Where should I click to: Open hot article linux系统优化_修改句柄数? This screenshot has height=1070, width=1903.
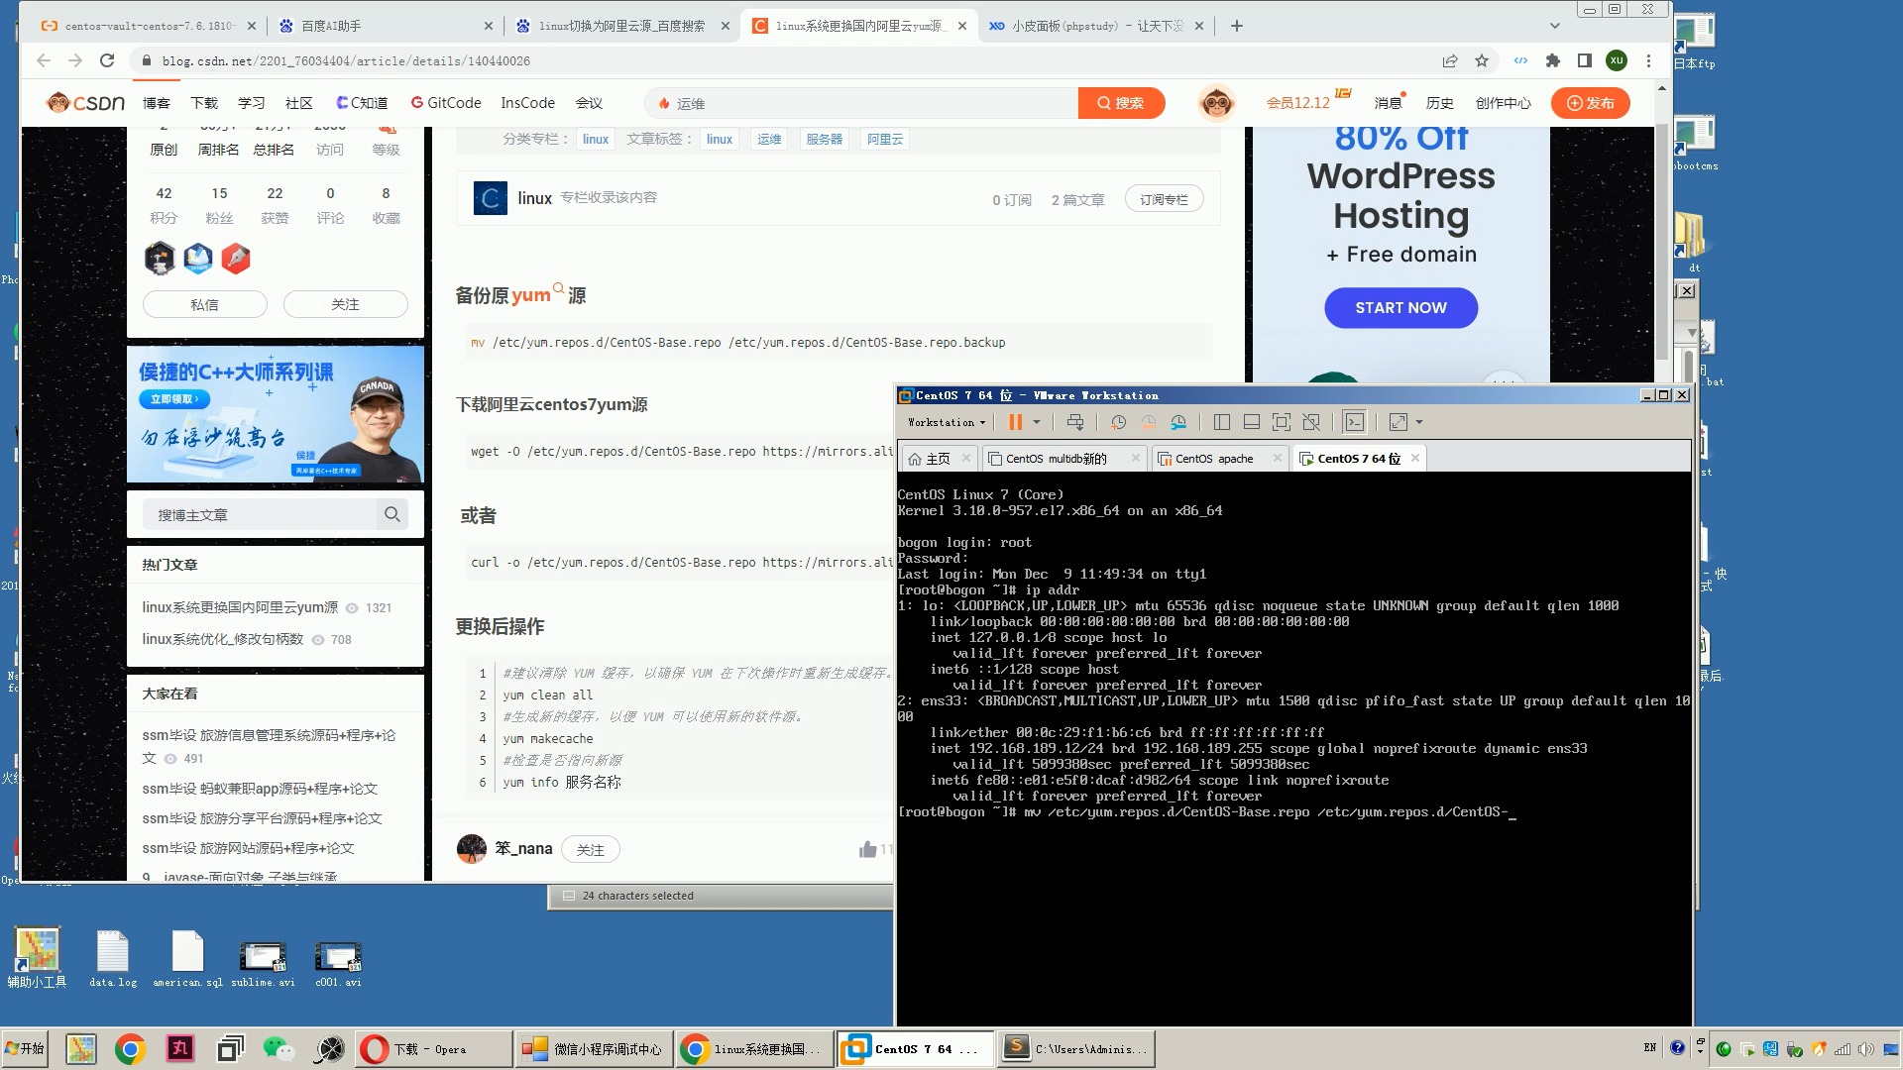[222, 639]
